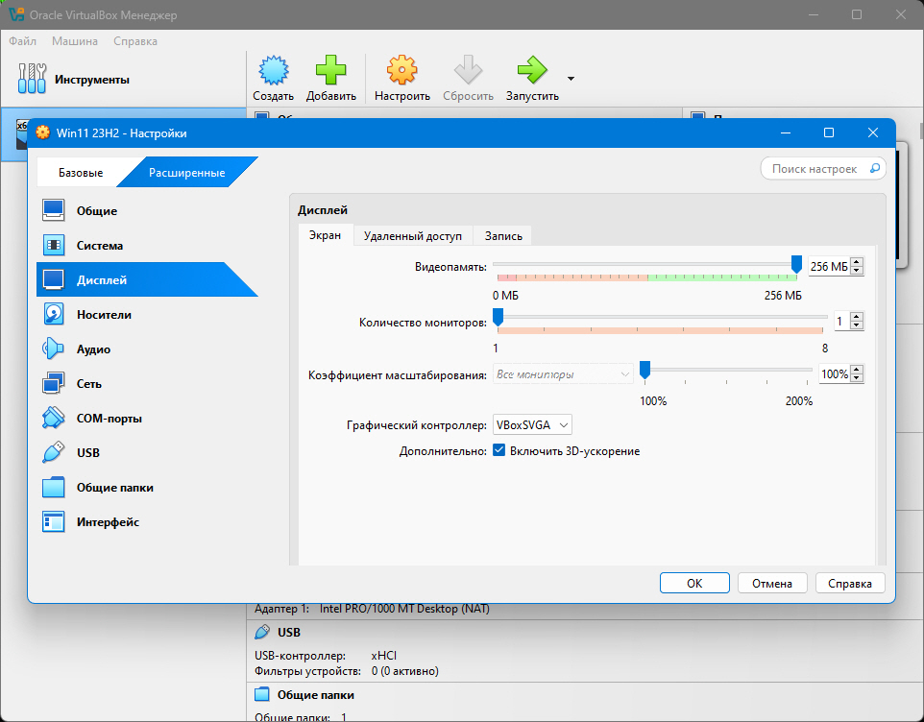Viewport: 924px width, 722px height.
Task: Click the USB header in manager details
Action: 289,632
